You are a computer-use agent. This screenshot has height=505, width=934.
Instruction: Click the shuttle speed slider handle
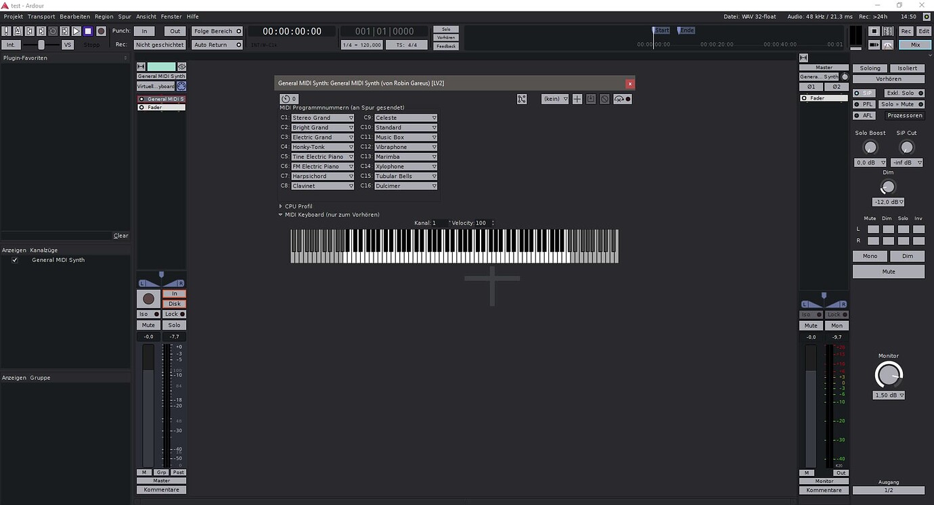click(x=41, y=45)
